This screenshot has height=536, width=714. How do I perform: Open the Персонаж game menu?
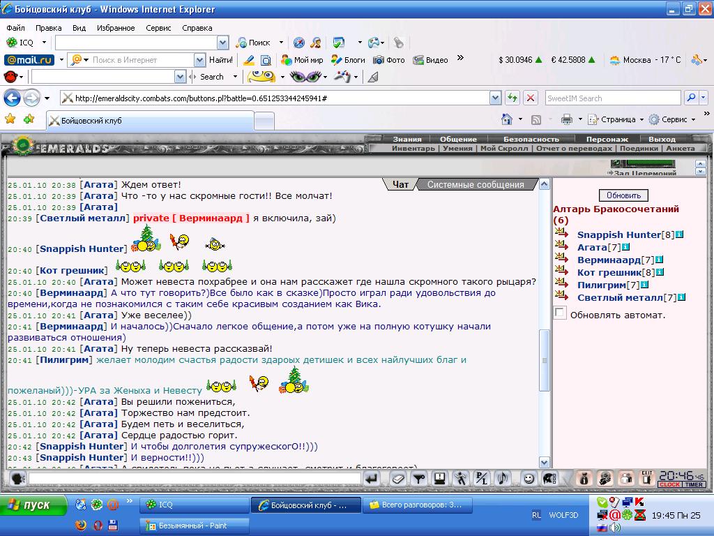(x=607, y=139)
